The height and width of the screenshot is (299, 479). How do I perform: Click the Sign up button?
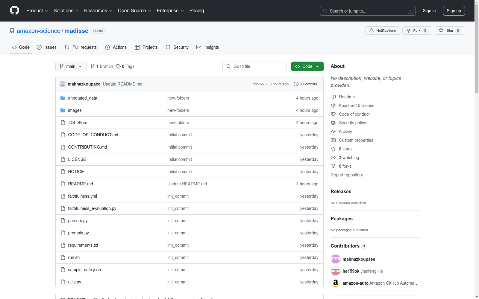pos(454,11)
